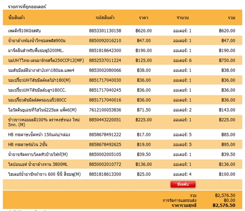Click product code 7612100053836

click(x=105, y=110)
